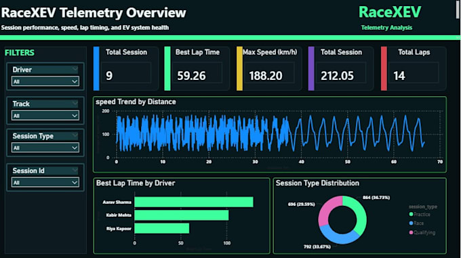461x258 pixels.
Task: Expand the Session Id dropdown
Action: point(45,182)
